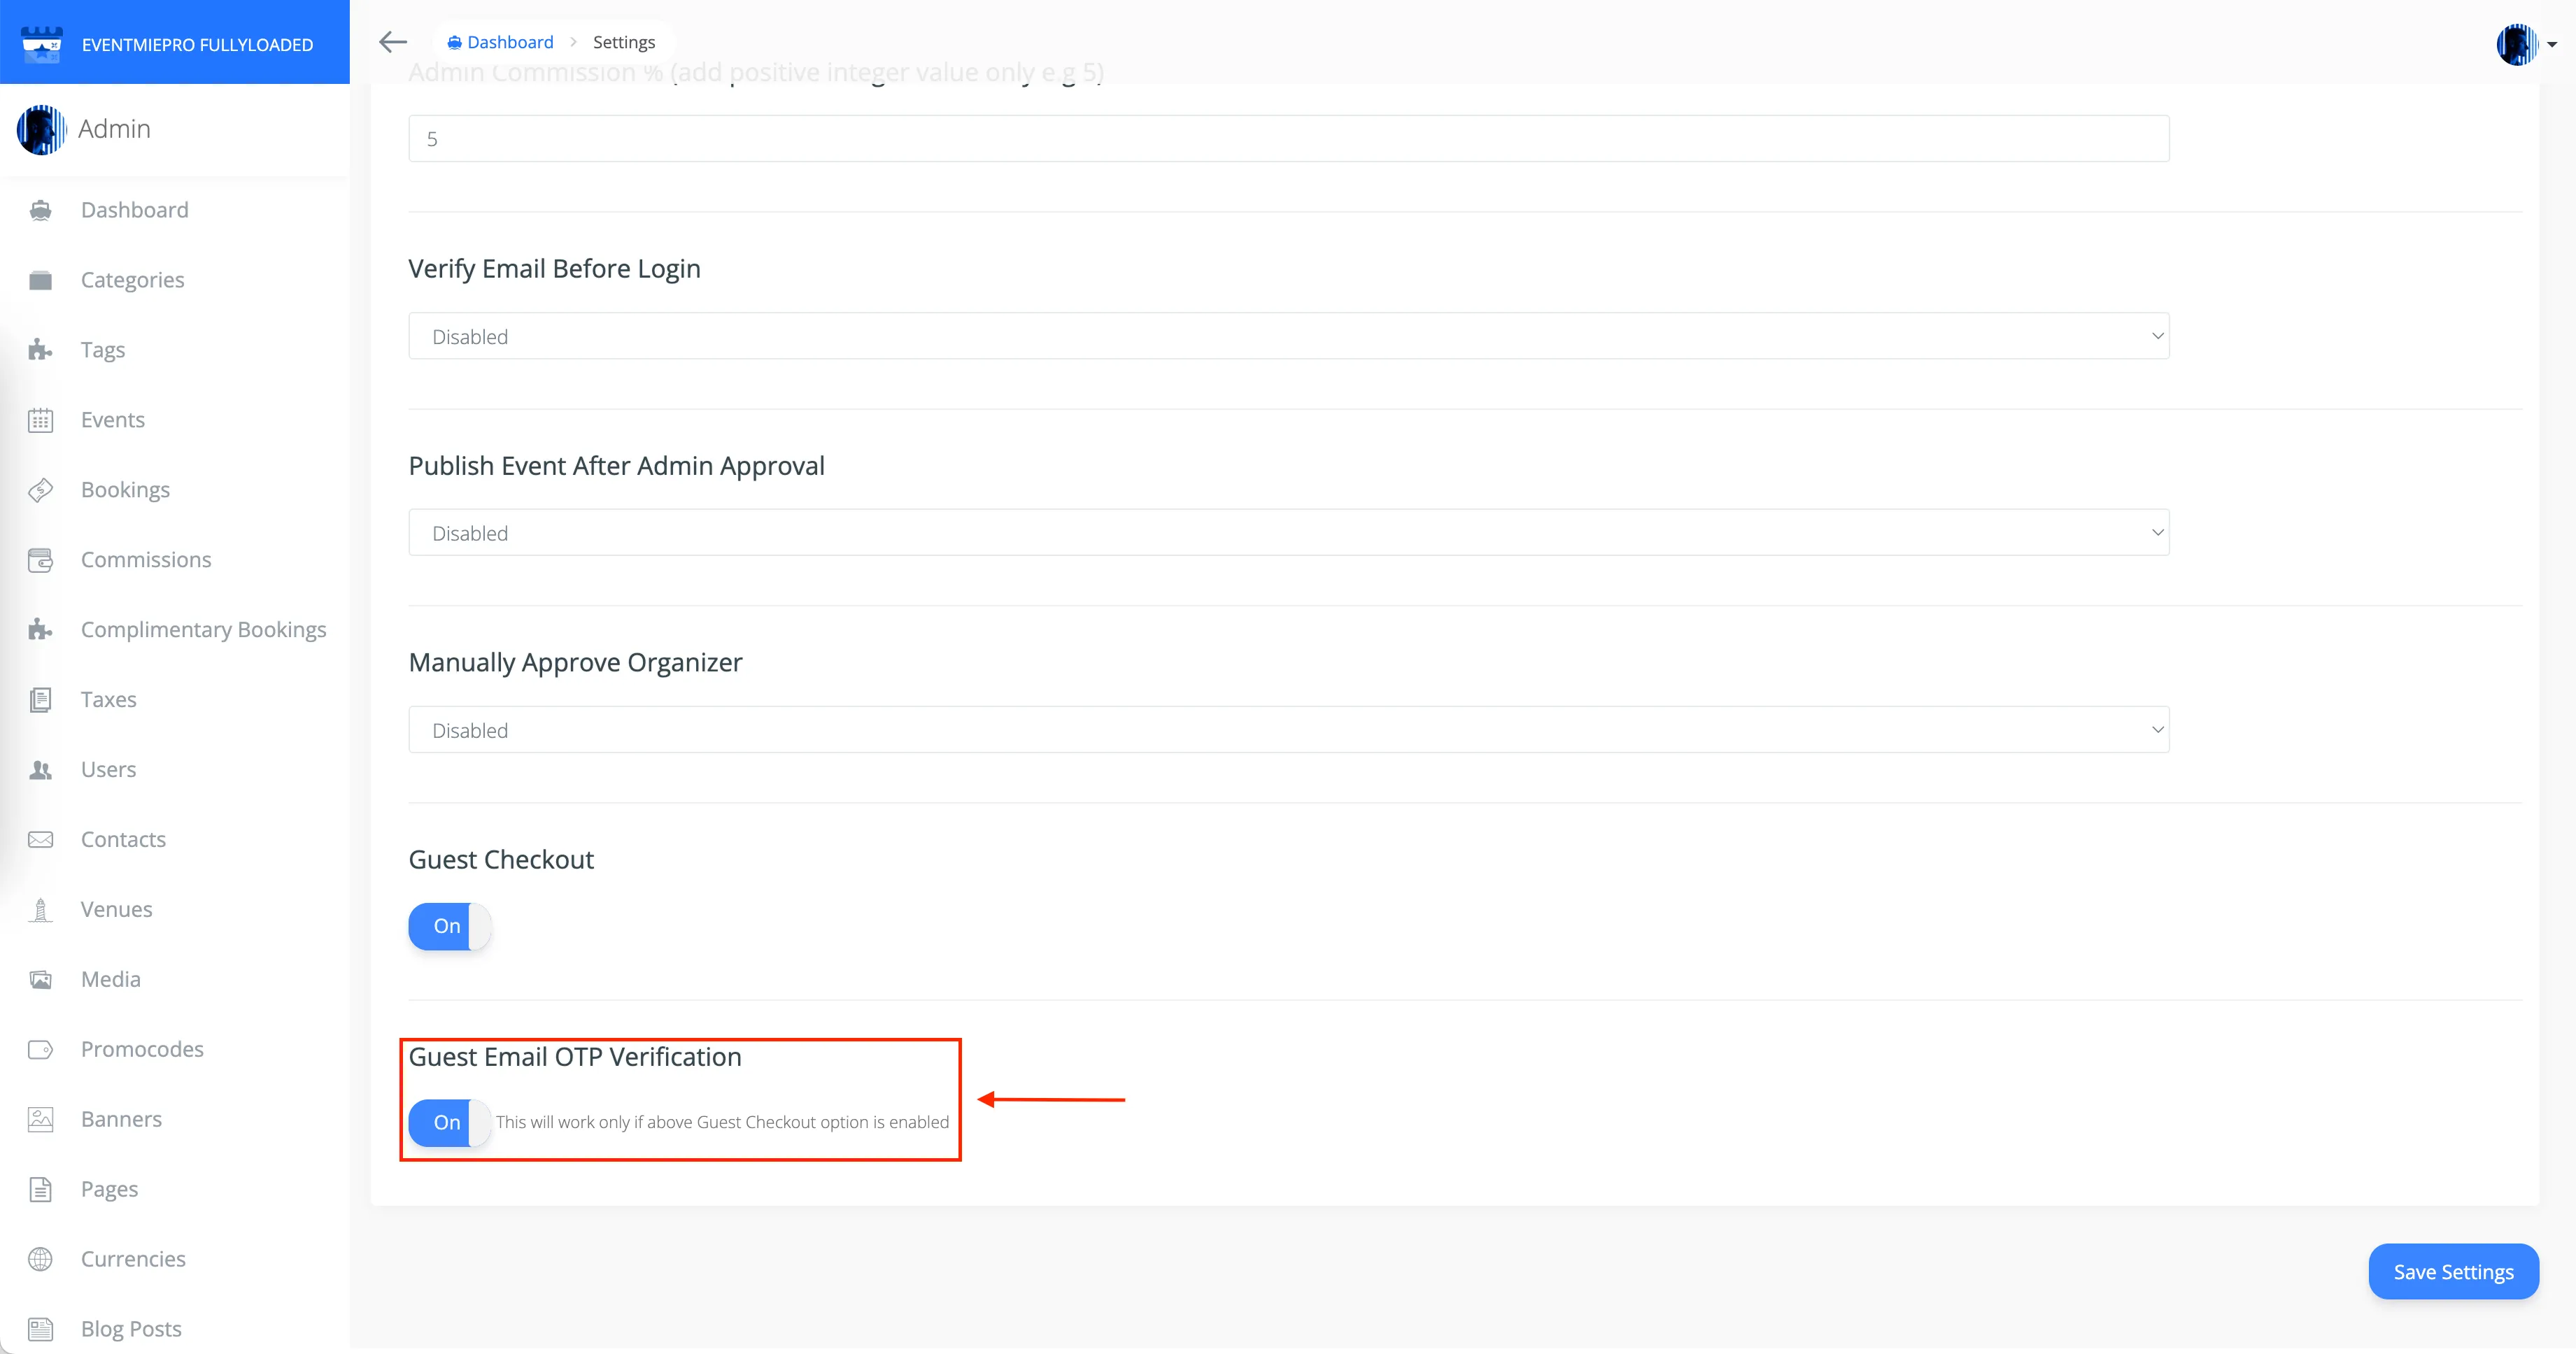
Task: Click the Admin name text in sidebar
Action: click(x=114, y=129)
